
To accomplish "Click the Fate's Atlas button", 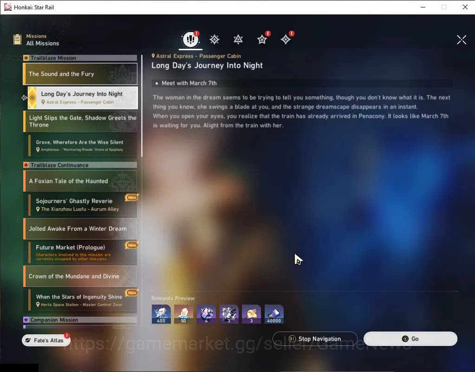I will click(46, 340).
